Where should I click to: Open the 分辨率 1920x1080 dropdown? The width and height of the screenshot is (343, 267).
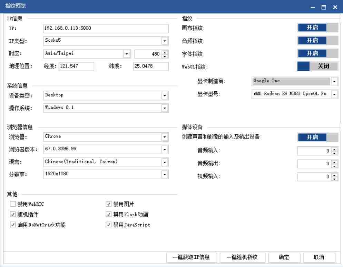tap(165, 174)
